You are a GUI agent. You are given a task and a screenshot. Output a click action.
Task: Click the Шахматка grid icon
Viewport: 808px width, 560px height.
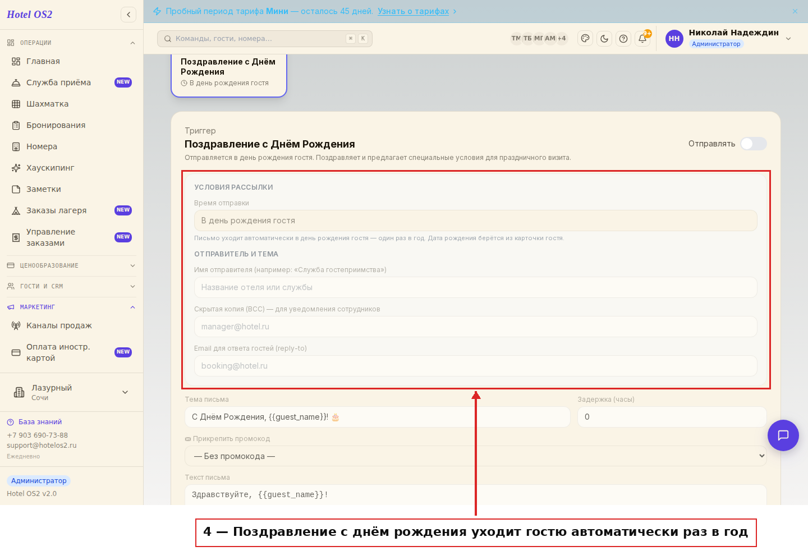coord(16,104)
